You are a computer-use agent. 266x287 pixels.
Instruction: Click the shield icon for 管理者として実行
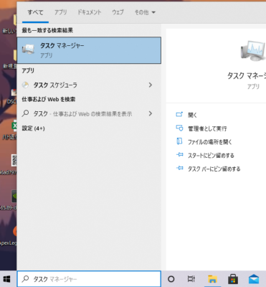pyautogui.click(x=179, y=128)
